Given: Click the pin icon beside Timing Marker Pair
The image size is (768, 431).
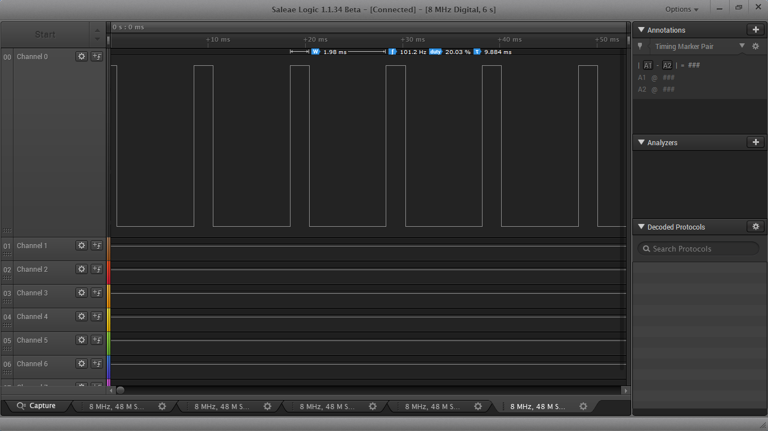Looking at the screenshot, I should click(x=640, y=46).
